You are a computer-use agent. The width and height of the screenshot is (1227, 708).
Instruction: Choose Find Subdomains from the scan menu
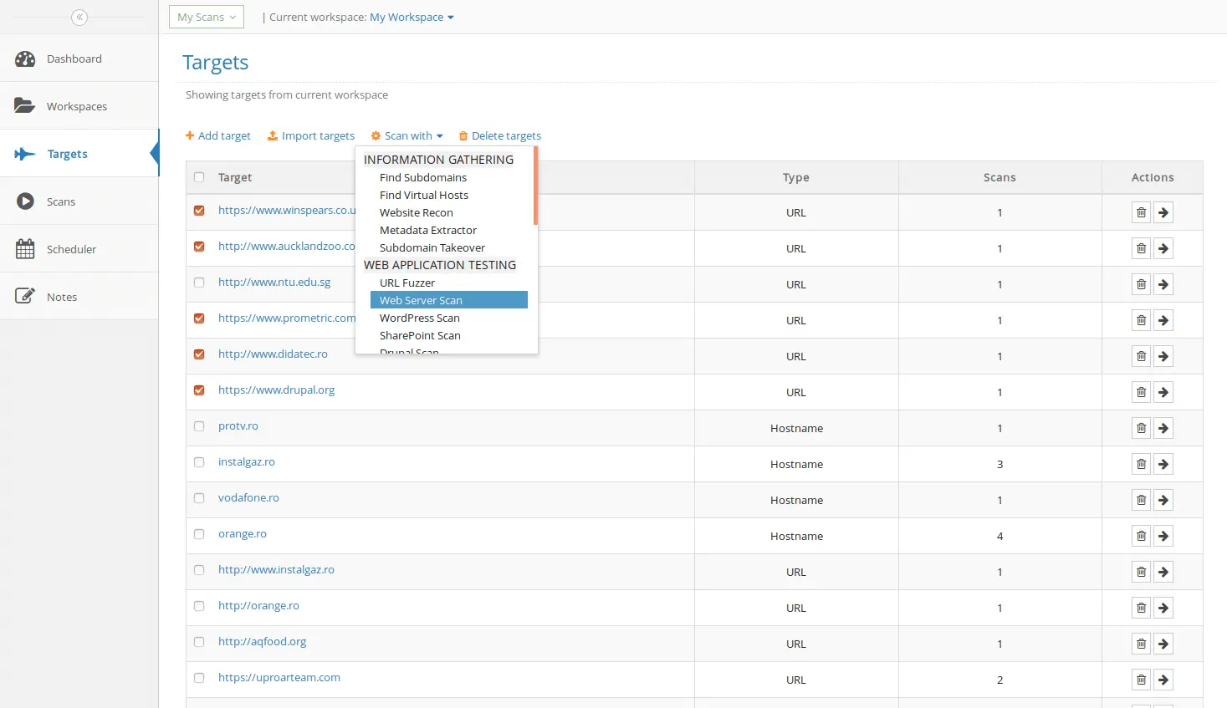pyautogui.click(x=422, y=177)
